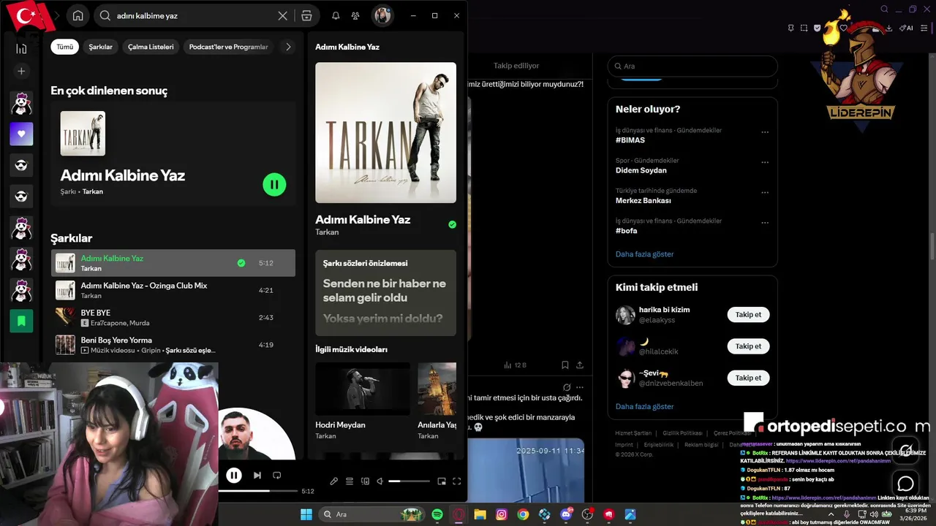Open Spotify notifications bell

point(336,15)
